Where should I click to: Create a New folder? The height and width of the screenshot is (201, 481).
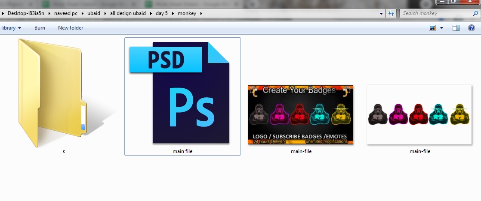71,28
